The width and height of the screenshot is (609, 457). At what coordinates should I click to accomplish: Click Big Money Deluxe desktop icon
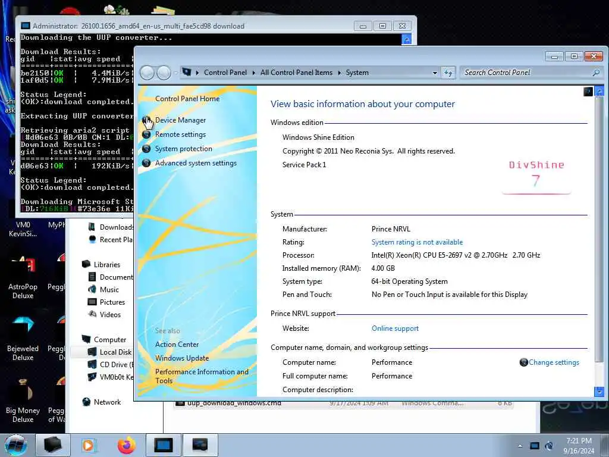pos(23,401)
